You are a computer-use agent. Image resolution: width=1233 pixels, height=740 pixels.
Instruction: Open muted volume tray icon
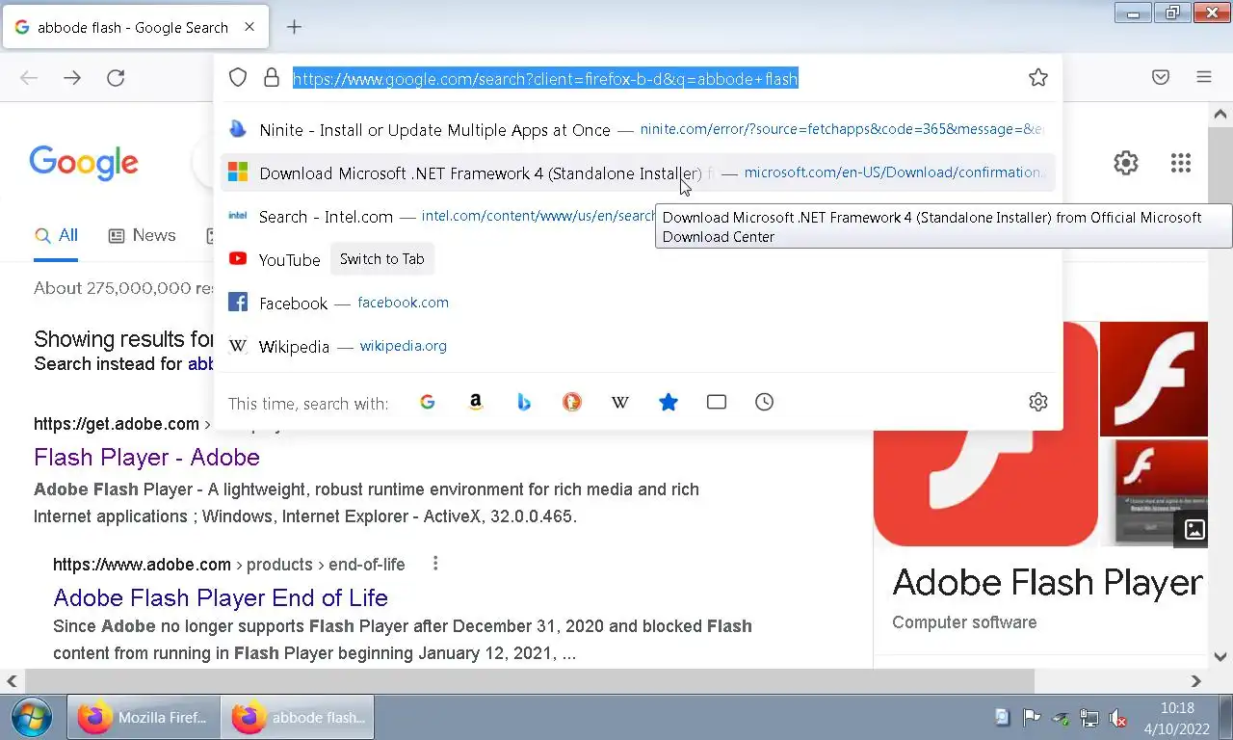click(1118, 718)
